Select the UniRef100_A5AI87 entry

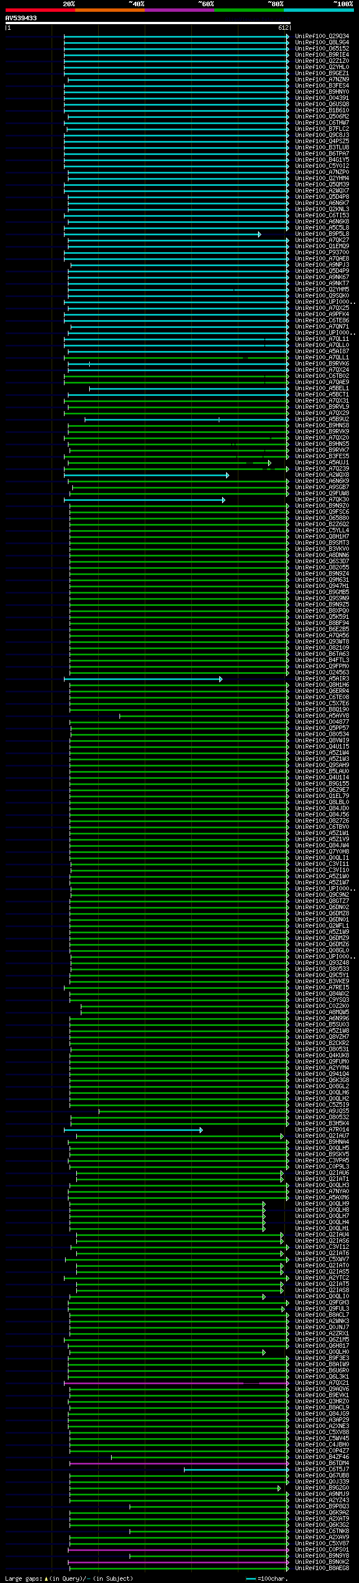tap(321, 352)
